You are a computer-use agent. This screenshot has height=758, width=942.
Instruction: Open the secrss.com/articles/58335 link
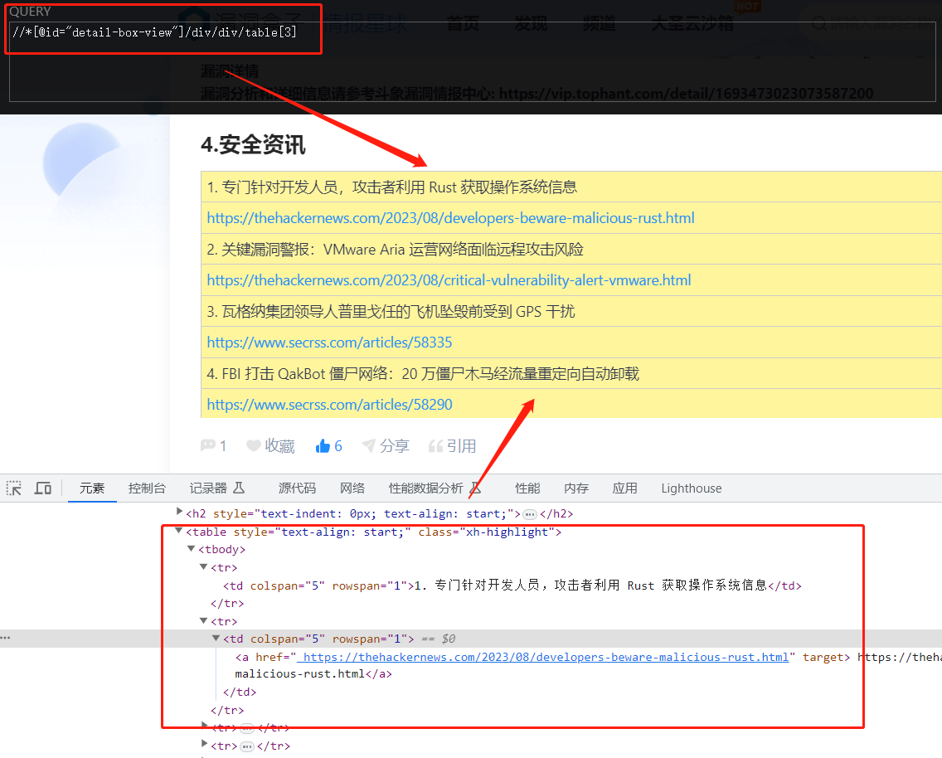[x=329, y=343]
